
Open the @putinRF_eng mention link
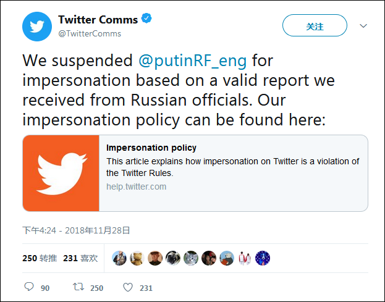192,61
